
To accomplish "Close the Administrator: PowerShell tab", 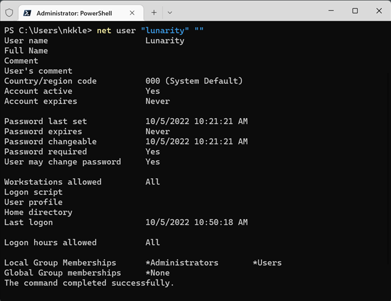I will (x=133, y=12).
